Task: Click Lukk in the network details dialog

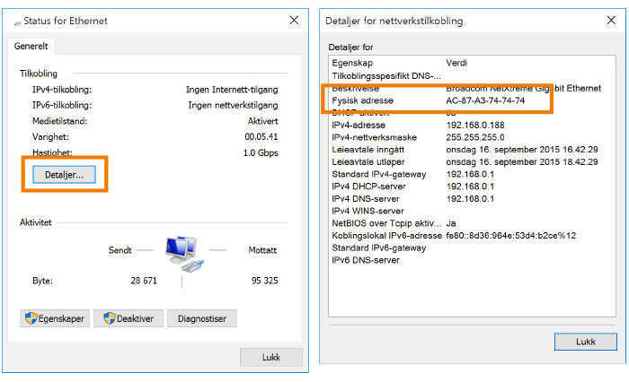Action: pos(585,342)
